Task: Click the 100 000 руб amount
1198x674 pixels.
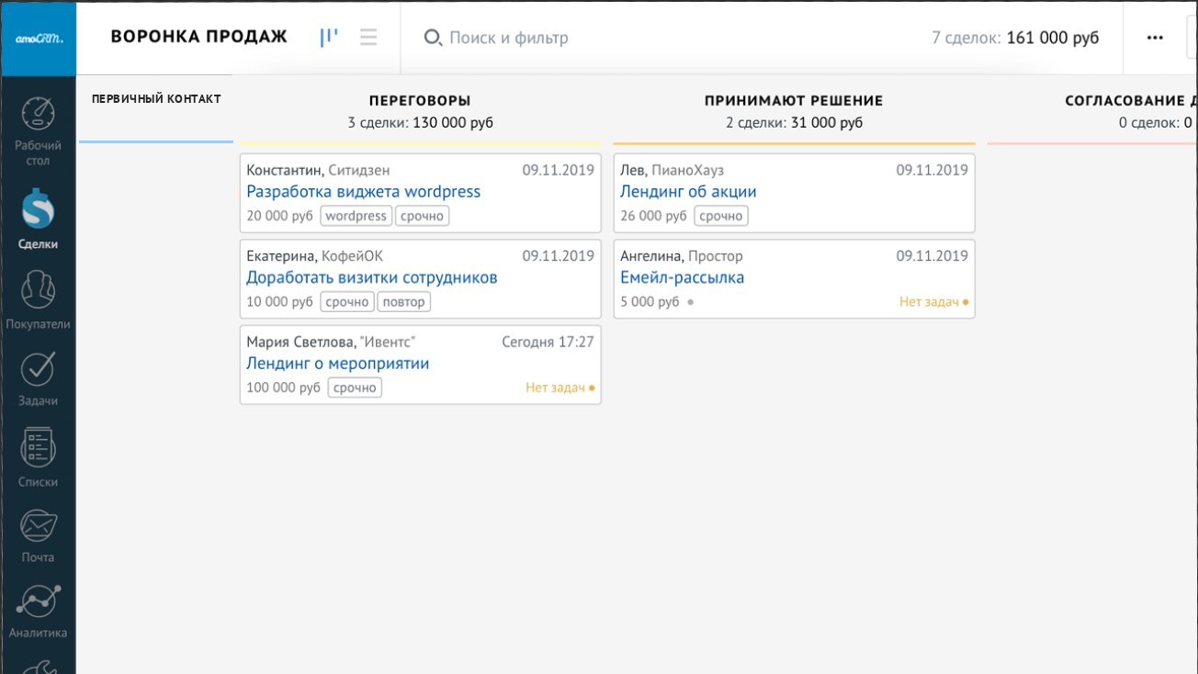Action: (x=284, y=388)
